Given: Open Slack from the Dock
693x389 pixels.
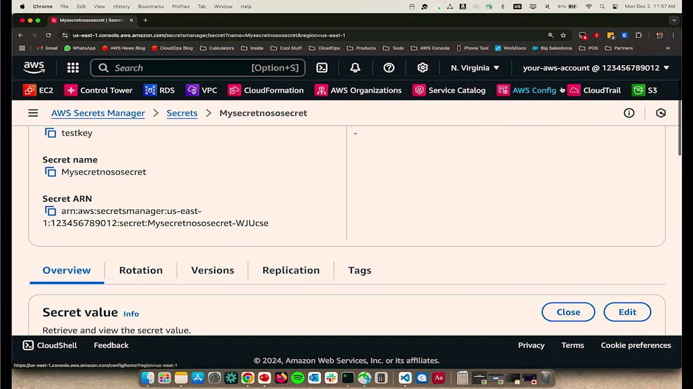Looking at the screenshot, I should click(x=331, y=378).
